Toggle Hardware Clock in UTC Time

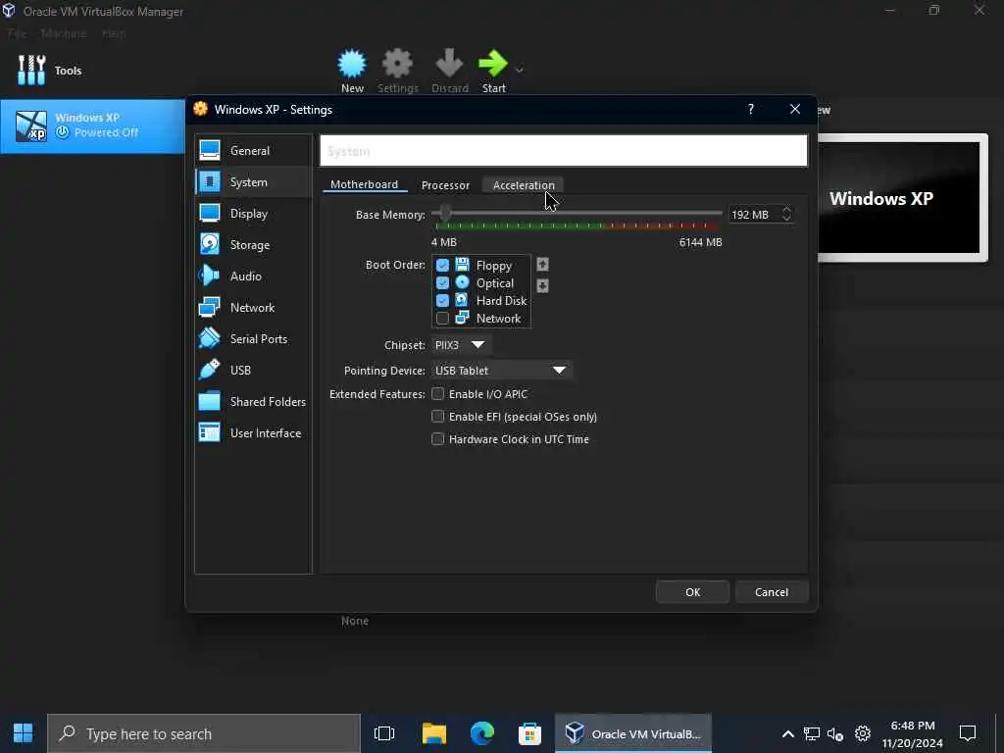tap(438, 439)
